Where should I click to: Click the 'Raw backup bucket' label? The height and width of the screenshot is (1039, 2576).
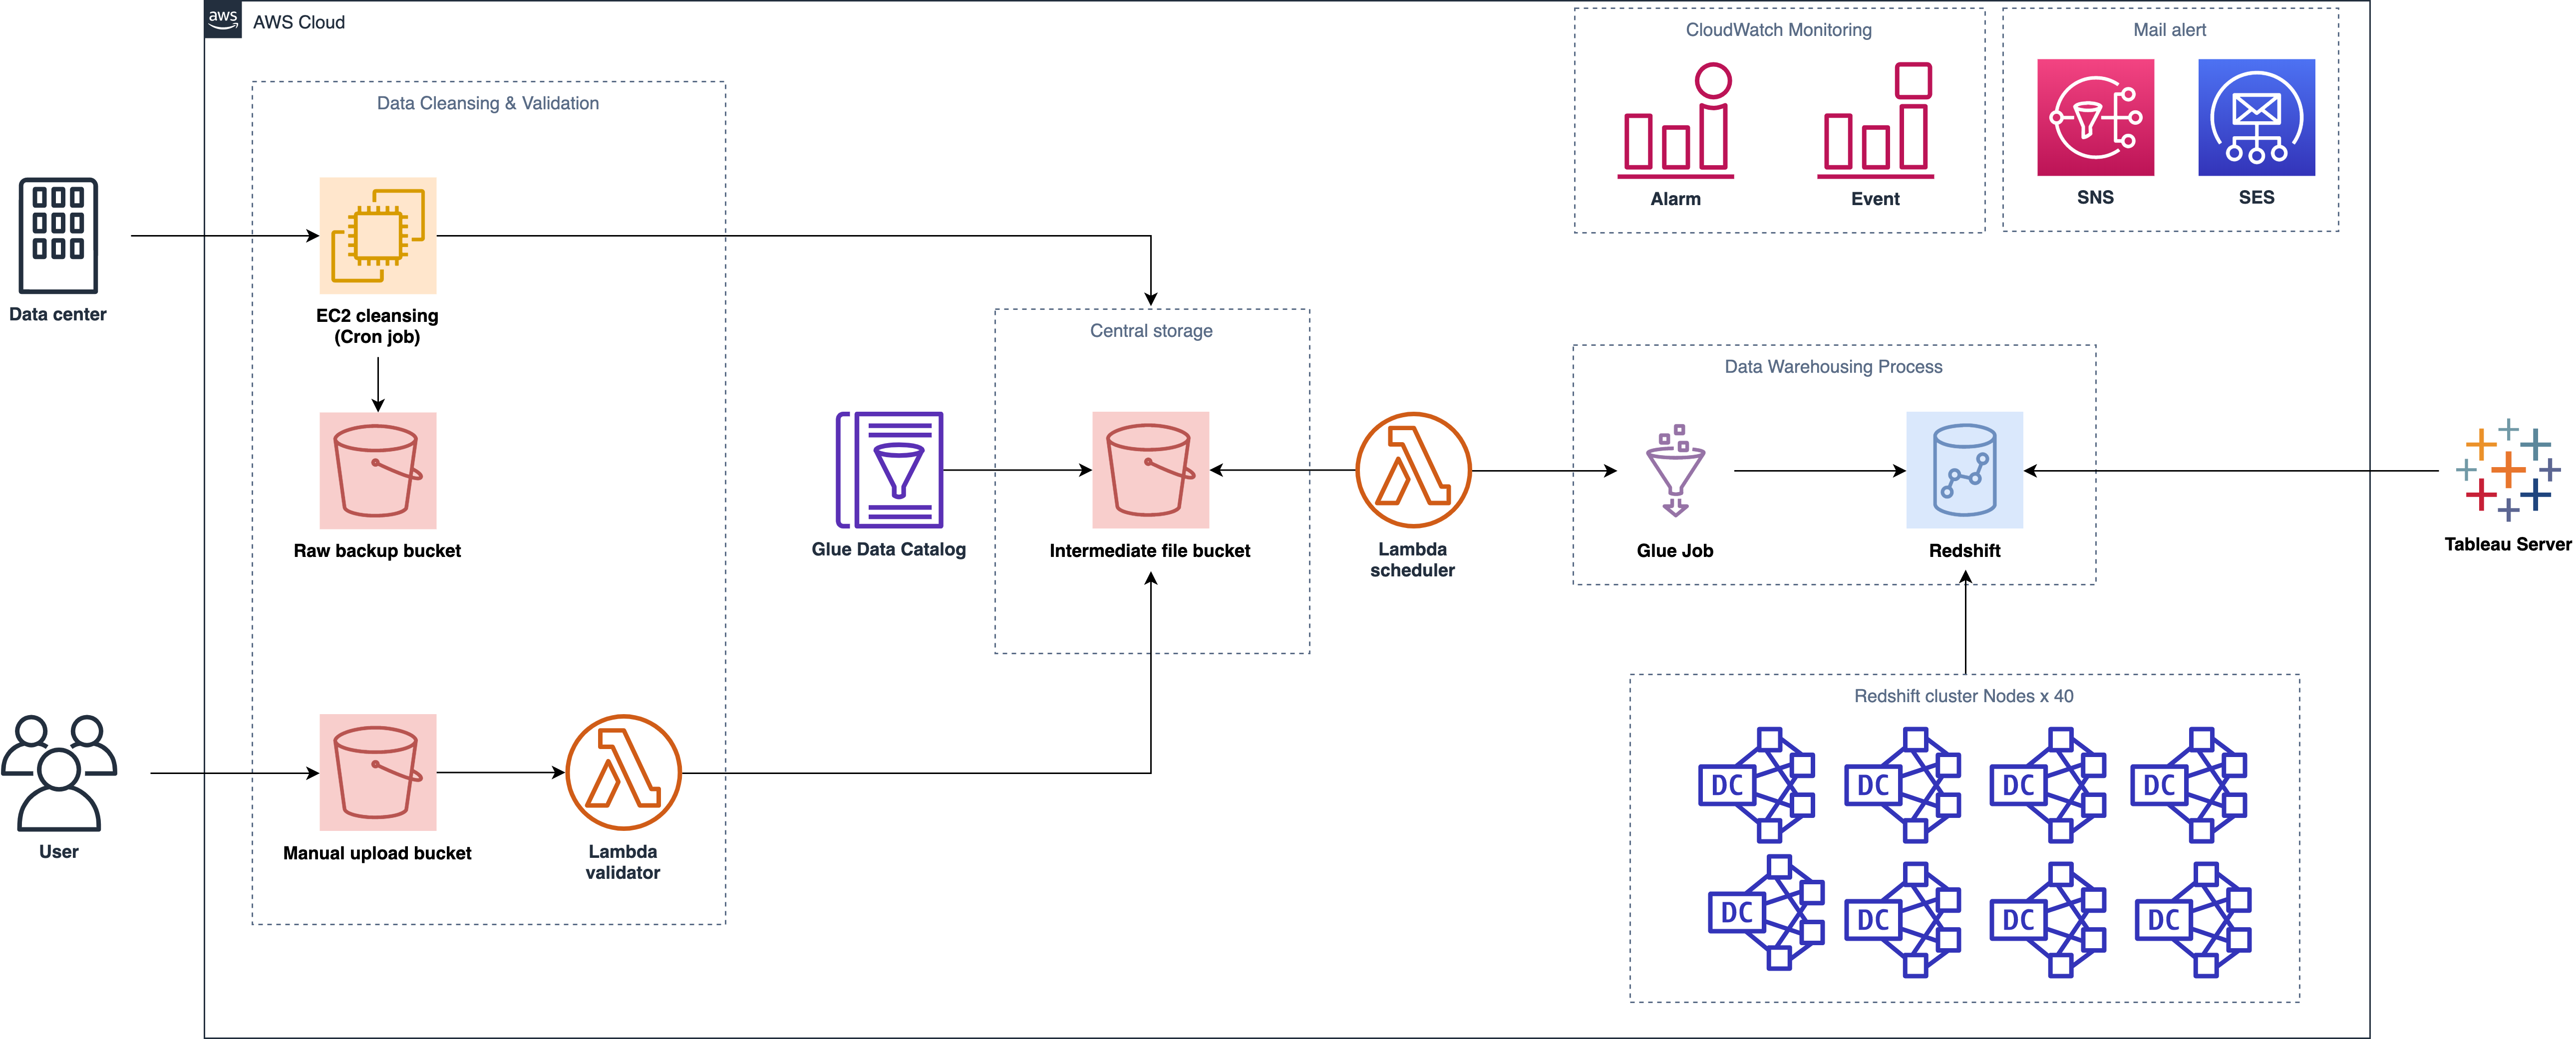tap(377, 551)
